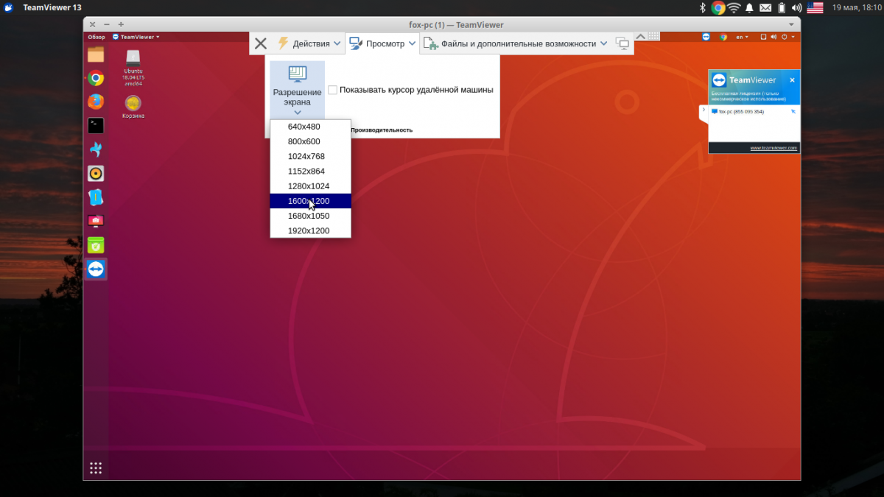
Task: Enable Показывать курсор удалённой машины checkbox
Action: coord(333,90)
